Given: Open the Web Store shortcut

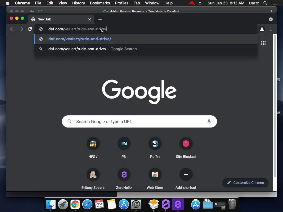Looking at the screenshot, I should click(x=155, y=179).
